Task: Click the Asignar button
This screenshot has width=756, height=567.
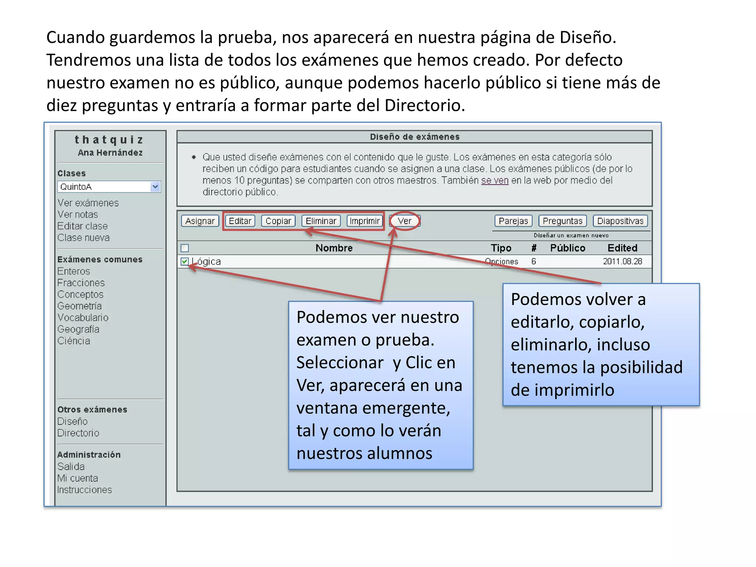Action: (x=200, y=221)
